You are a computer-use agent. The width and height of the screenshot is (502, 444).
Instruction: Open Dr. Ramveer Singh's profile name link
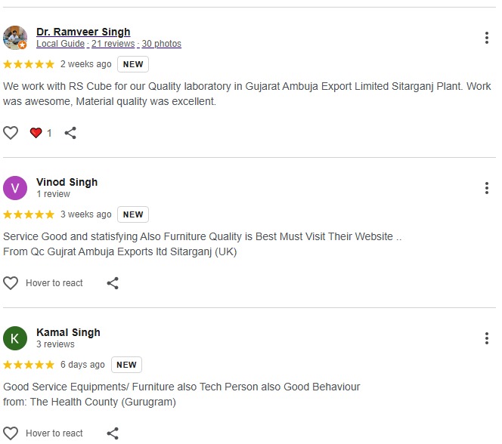83,32
